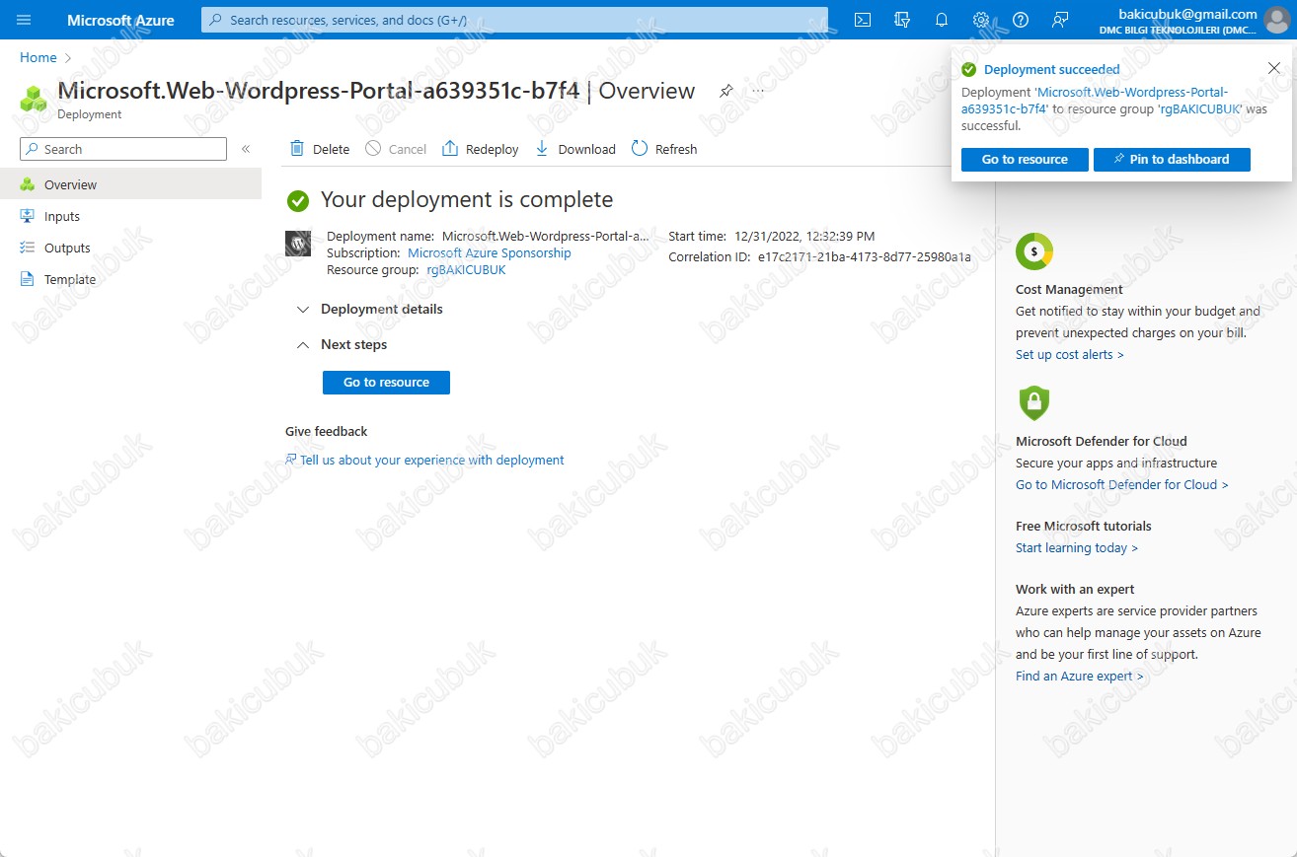Click Go to resource under Next steps

[386, 383]
